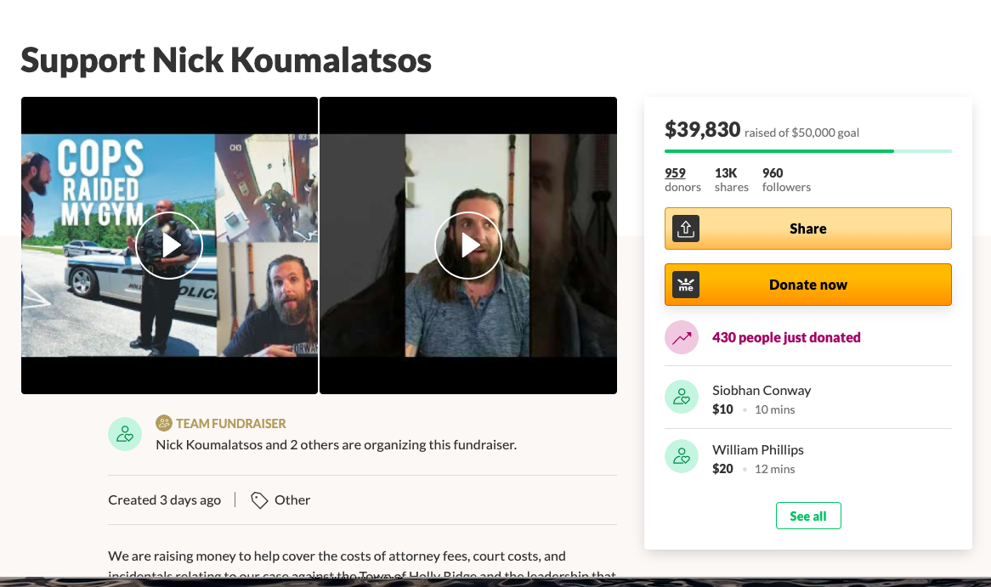
Task: Click William Phillips' donor avatar icon
Action: pos(682,456)
